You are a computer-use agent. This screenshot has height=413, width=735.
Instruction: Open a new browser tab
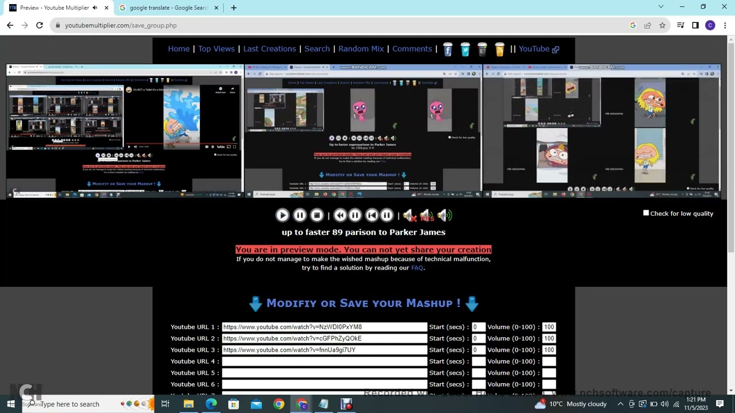[x=234, y=7]
